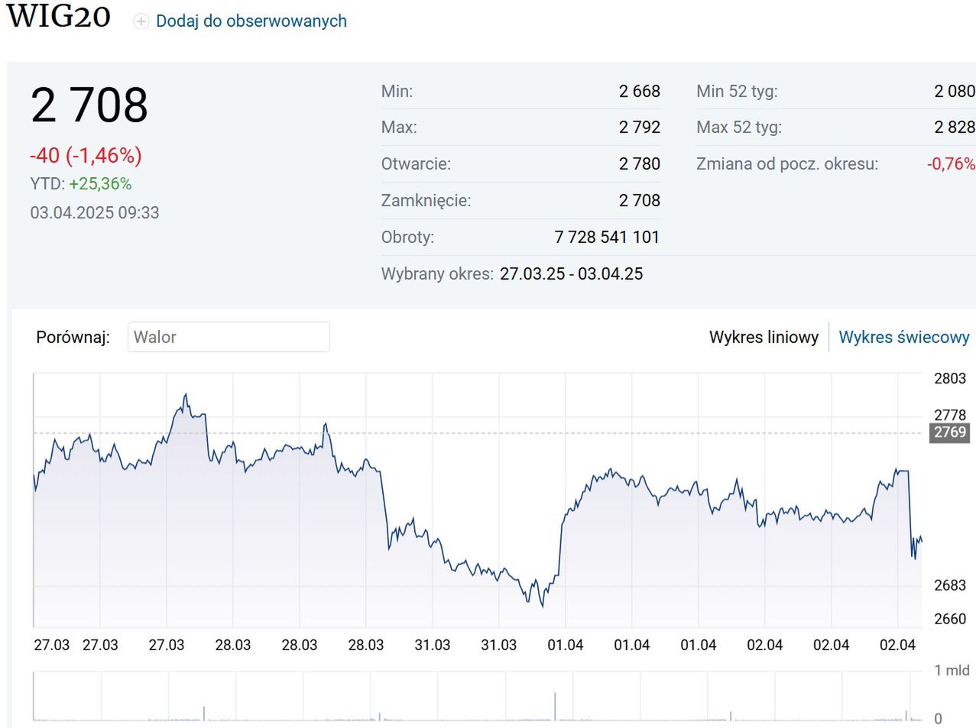The width and height of the screenshot is (976, 728).
Task: Click the red -40 (-1,46%) change figure
Action: click(86, 155)
